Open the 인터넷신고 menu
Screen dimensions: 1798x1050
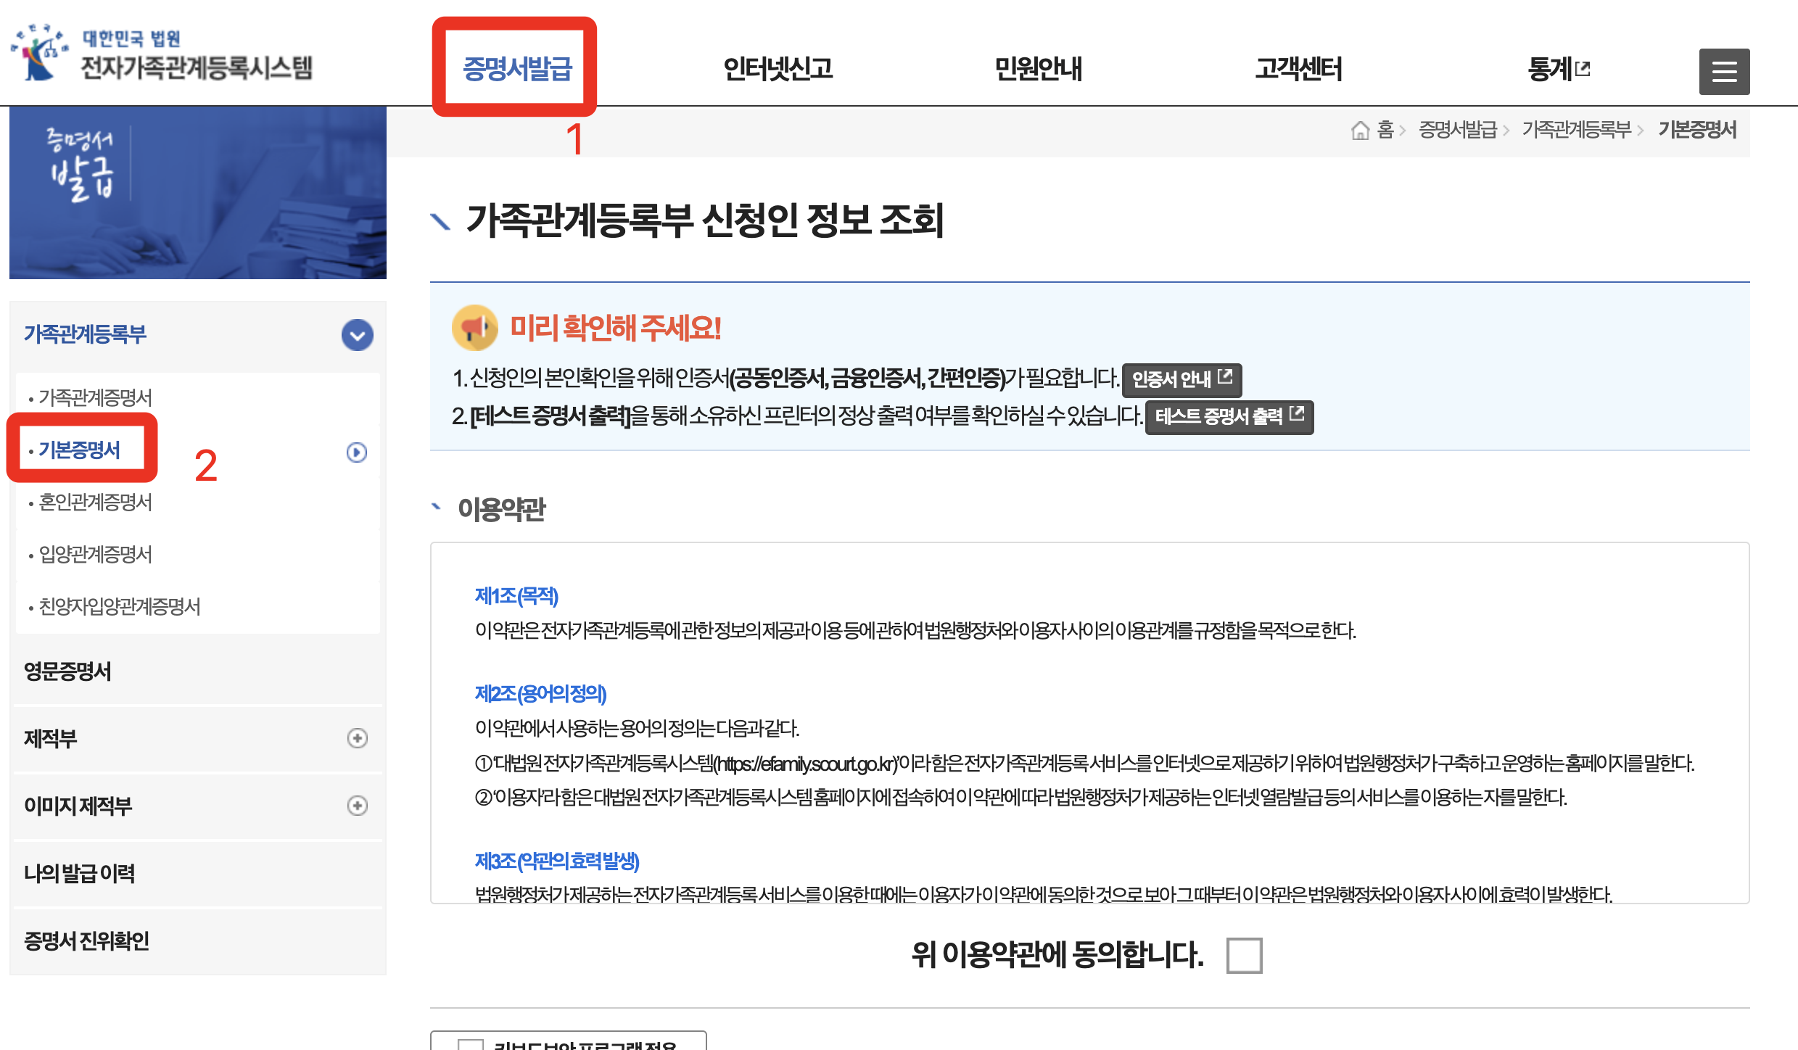pos(777,69)
